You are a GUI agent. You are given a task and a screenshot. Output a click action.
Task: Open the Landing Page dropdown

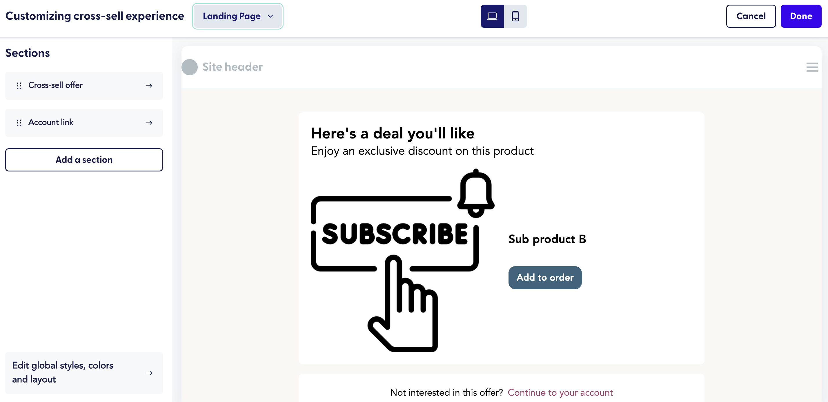point(237,16)
